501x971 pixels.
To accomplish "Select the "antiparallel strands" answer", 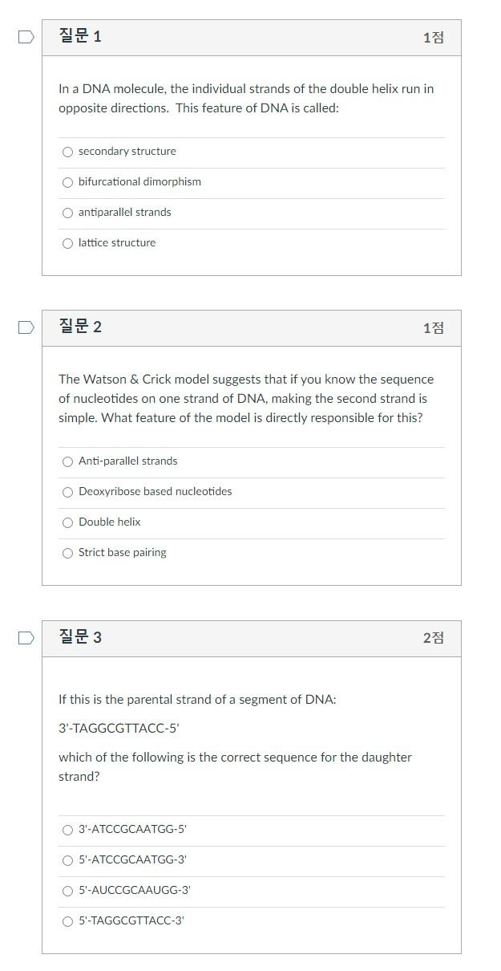I will (x=68, y=213).
